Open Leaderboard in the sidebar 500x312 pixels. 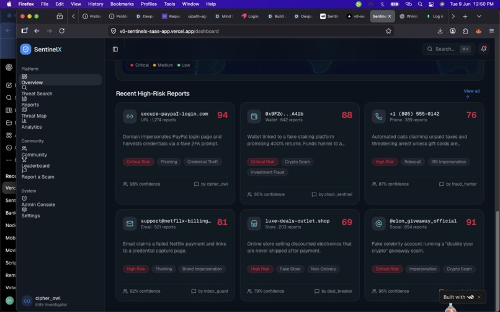[60, 163]
